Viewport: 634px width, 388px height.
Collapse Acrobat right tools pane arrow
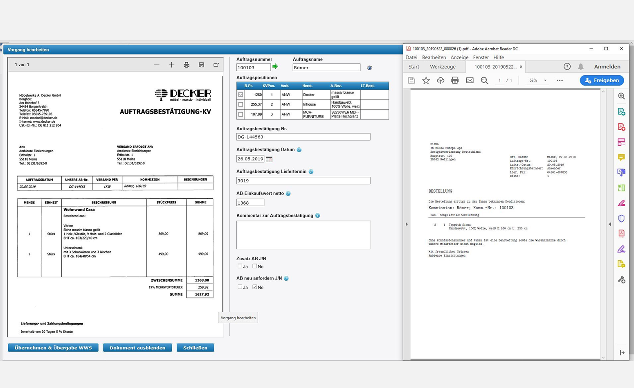610,224
